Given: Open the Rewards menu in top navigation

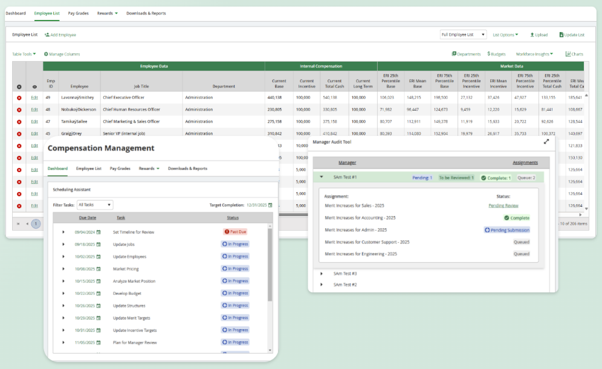Looking at the screenshot, I should click(x=107, y=13).
